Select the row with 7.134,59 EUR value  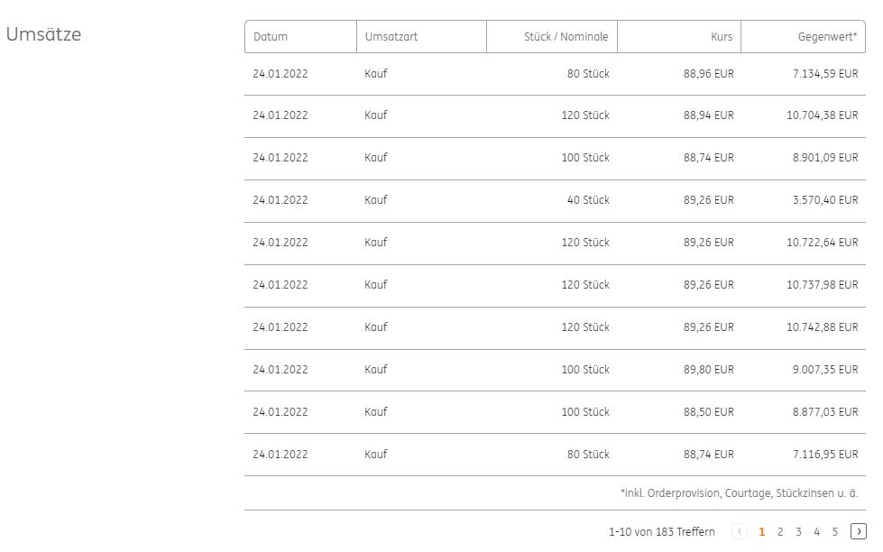(554, 74)
